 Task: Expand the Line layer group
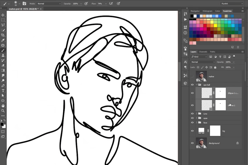(197, 114)
